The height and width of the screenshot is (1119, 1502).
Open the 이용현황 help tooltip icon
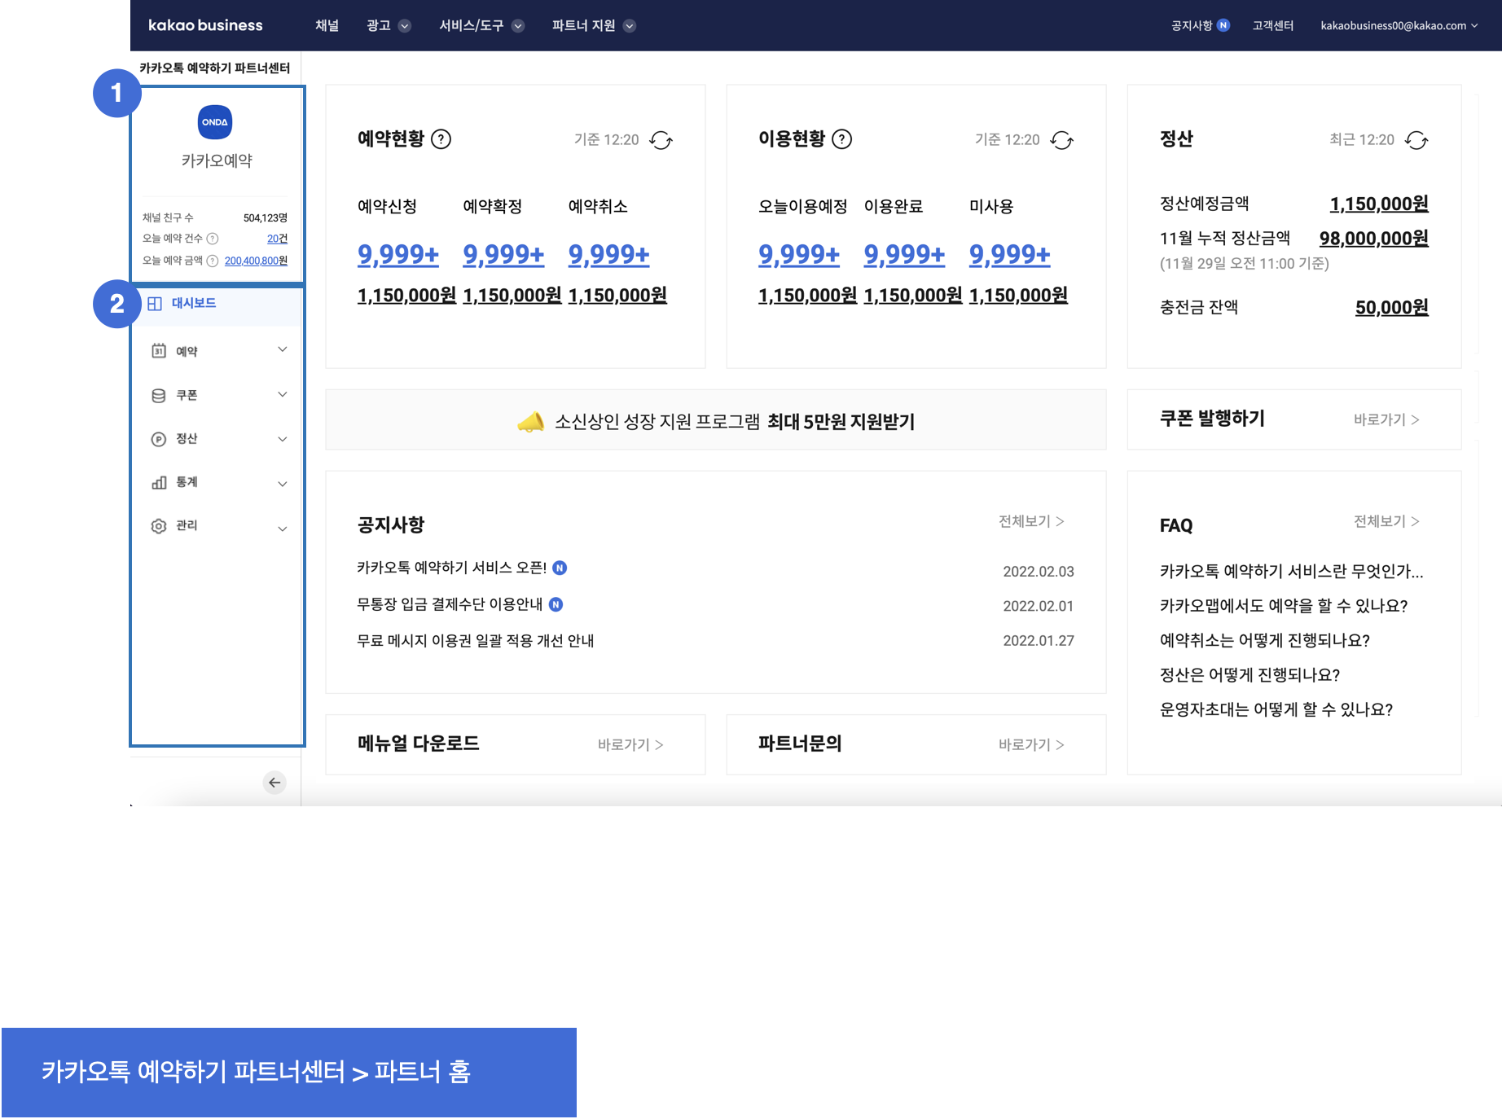click(x=841, y=139)
